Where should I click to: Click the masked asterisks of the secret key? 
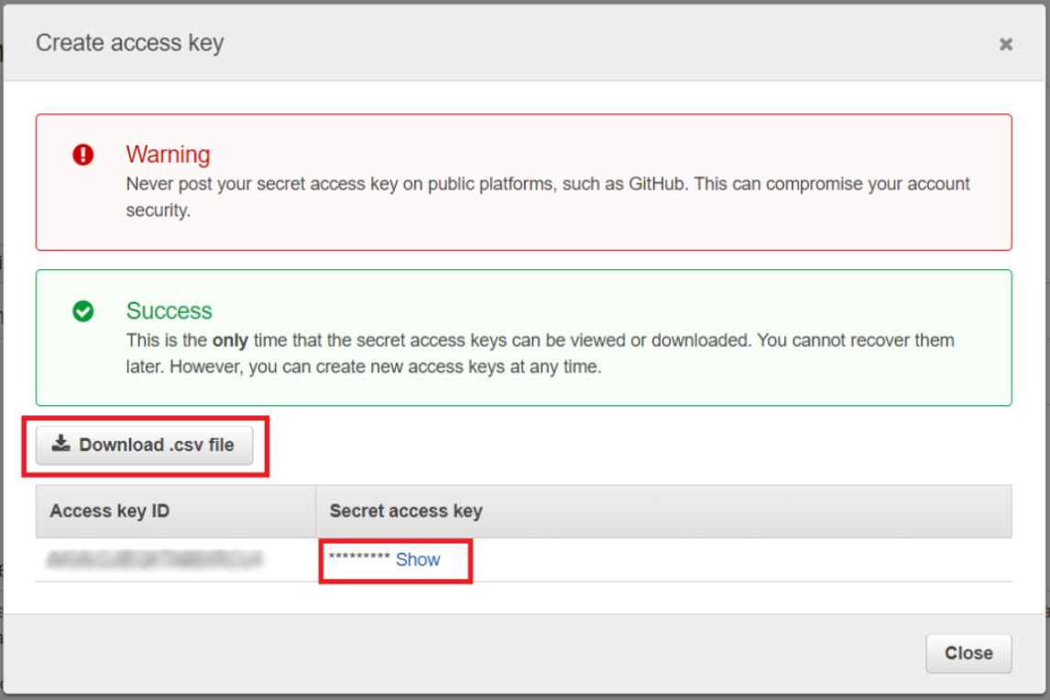(x=359, y=557)
